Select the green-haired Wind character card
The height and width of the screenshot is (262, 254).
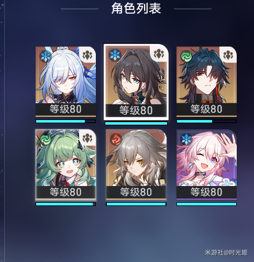(x=65, y=165)
